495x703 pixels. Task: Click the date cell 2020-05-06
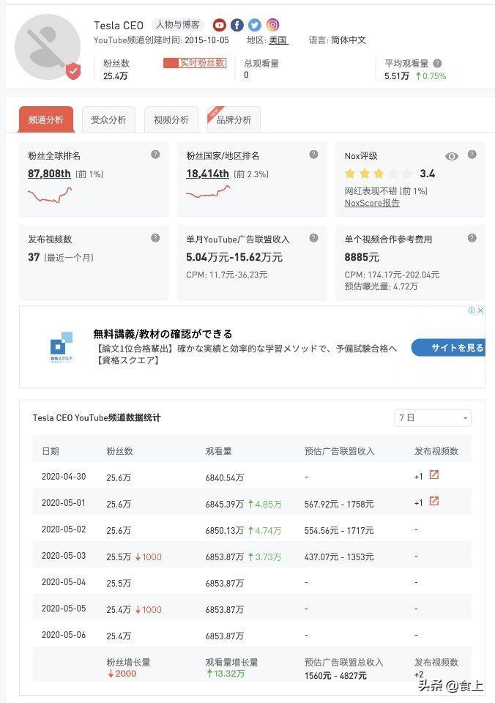click(x=64, y=635)
